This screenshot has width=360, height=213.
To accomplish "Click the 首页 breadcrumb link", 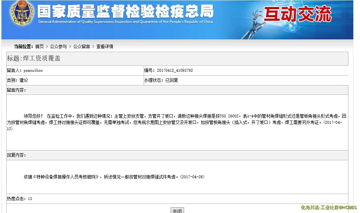I will pyautogui.click(x=39, y=46).
